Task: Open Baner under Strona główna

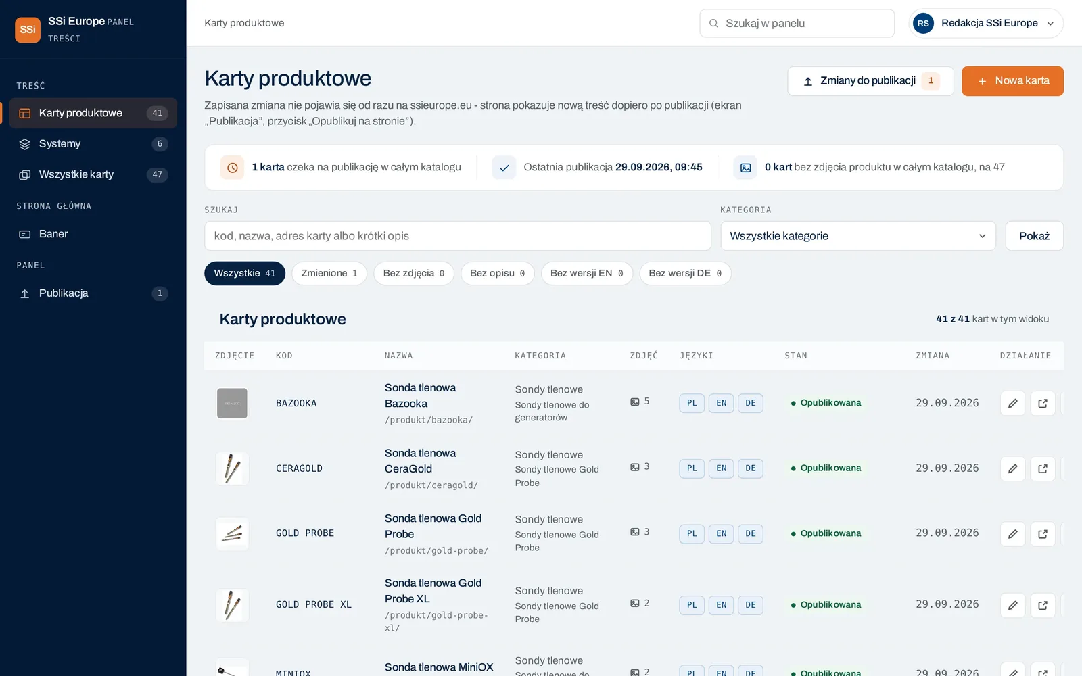Action: coord(93,234)
